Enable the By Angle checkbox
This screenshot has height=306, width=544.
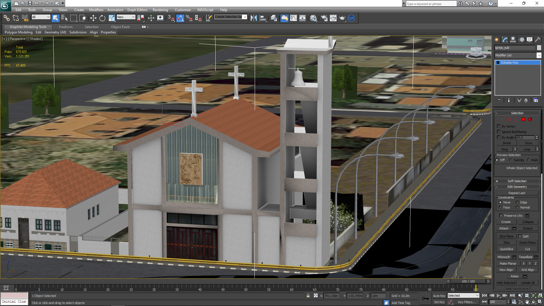(499, 137)
